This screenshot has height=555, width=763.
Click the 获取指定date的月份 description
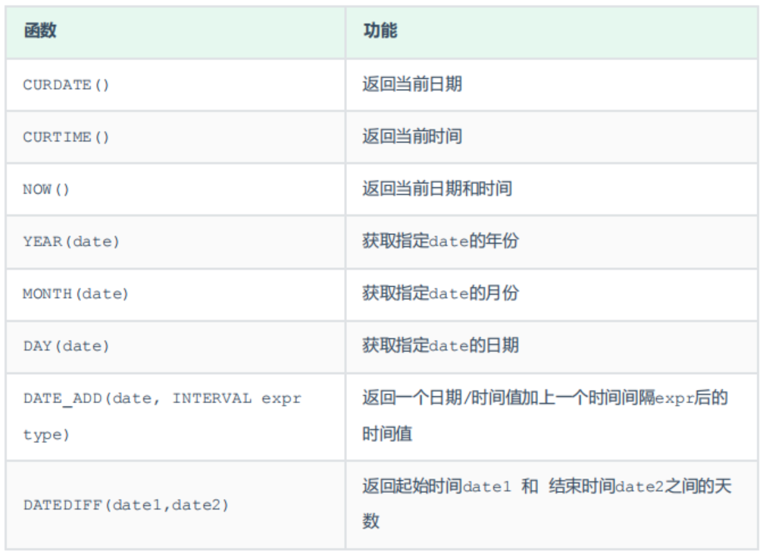point(440,293)
